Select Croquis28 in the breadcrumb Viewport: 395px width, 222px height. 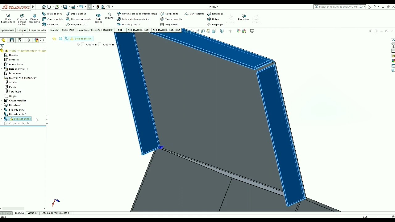(x=106, y=45)
